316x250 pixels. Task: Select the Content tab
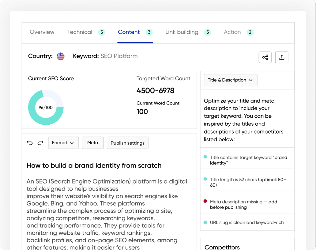click(129, 32)
